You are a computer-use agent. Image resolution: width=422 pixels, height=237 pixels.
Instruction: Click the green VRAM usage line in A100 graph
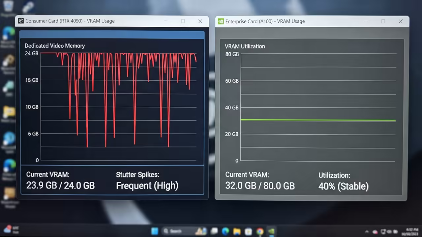pyautogui.click(x=318, y=120)
